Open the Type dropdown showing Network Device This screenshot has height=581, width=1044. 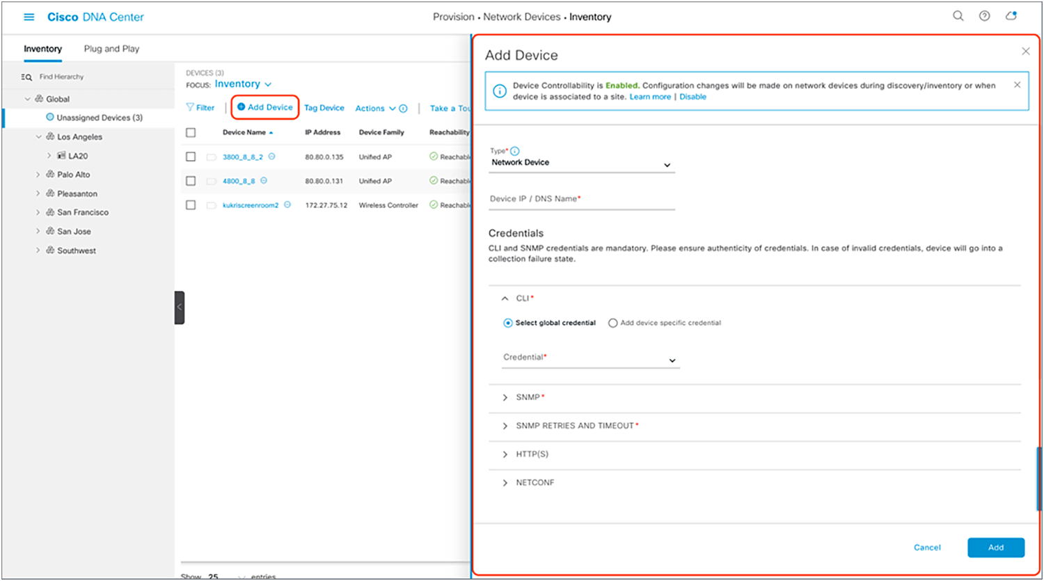[582, 163]
